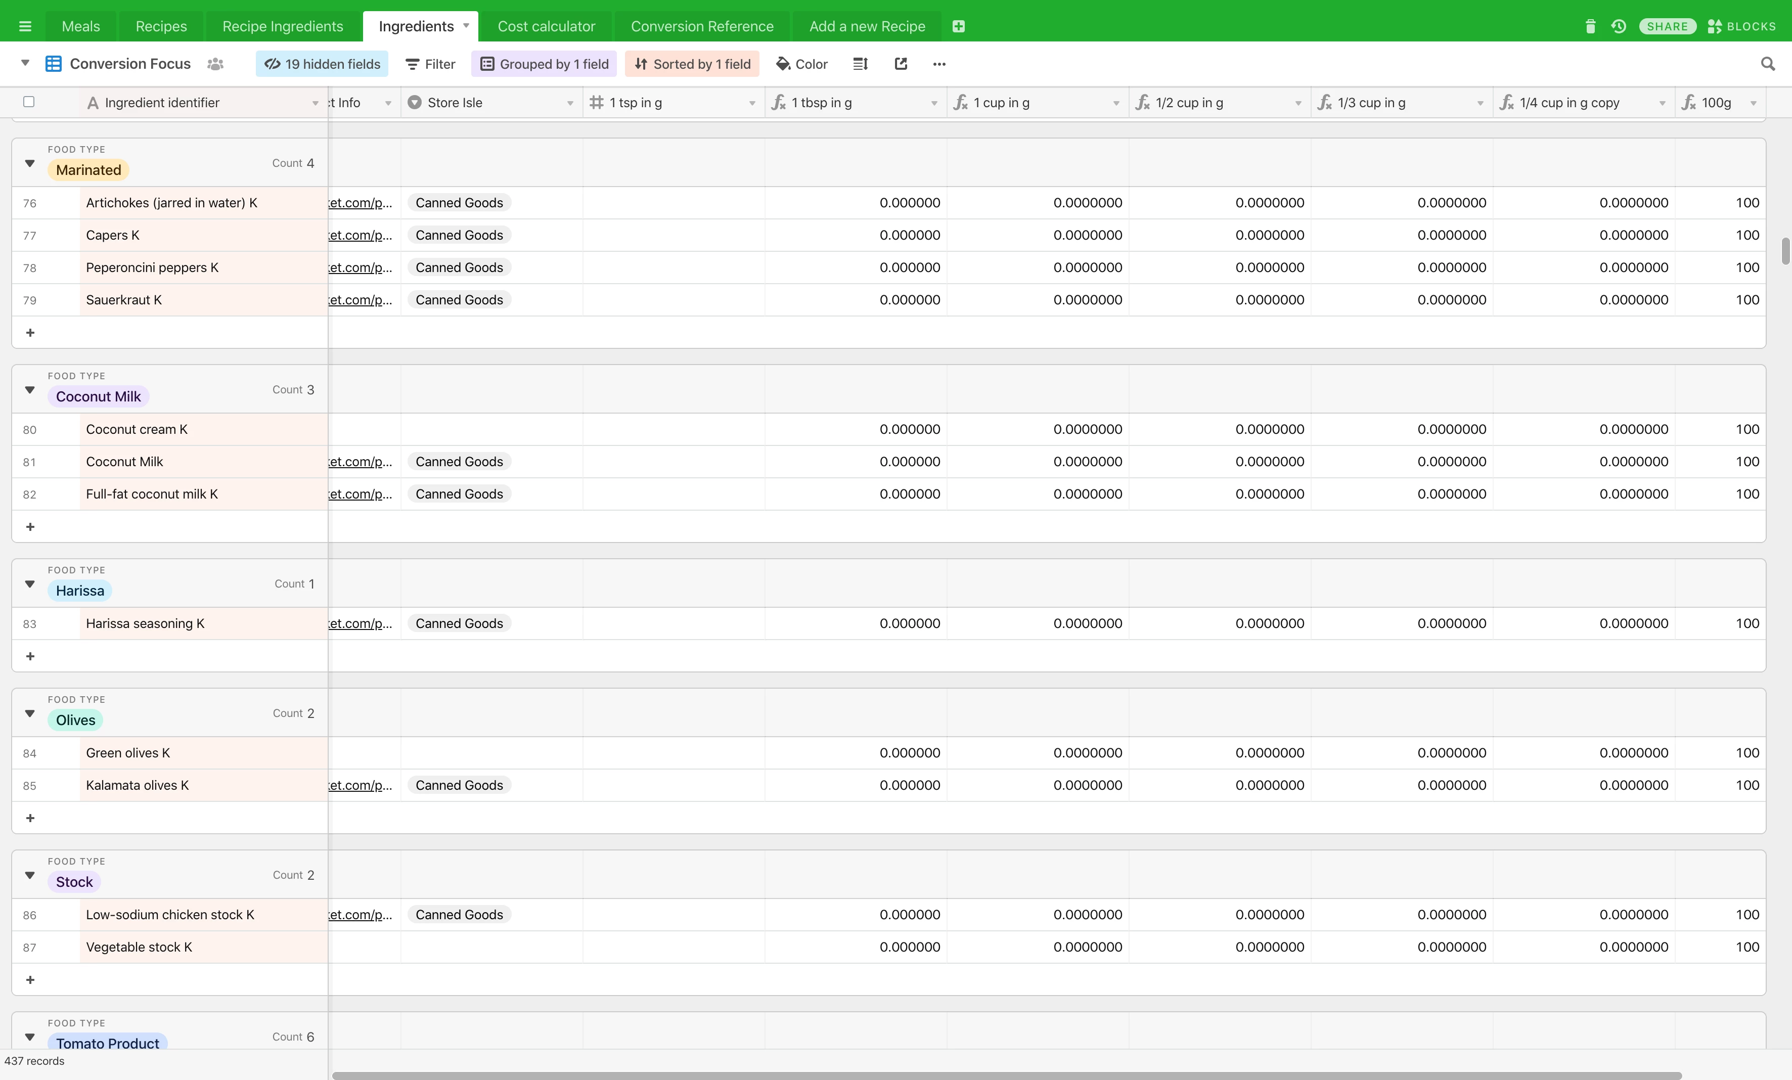Click the horizontal scrollbar at bottom
The height and width of the screenshot is (1080, 1792).
(x=1007, y=1075)
